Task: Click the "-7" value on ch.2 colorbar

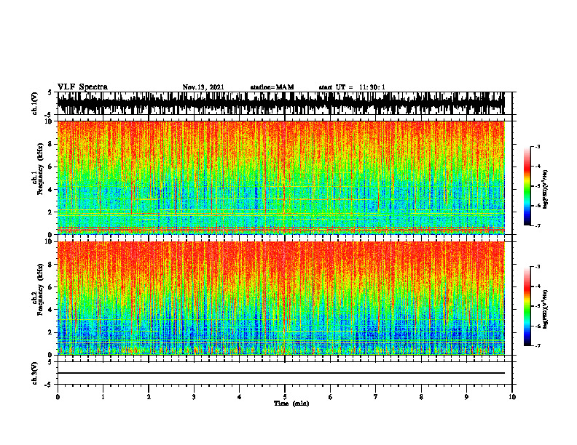Action: click(x=538, y=345)
